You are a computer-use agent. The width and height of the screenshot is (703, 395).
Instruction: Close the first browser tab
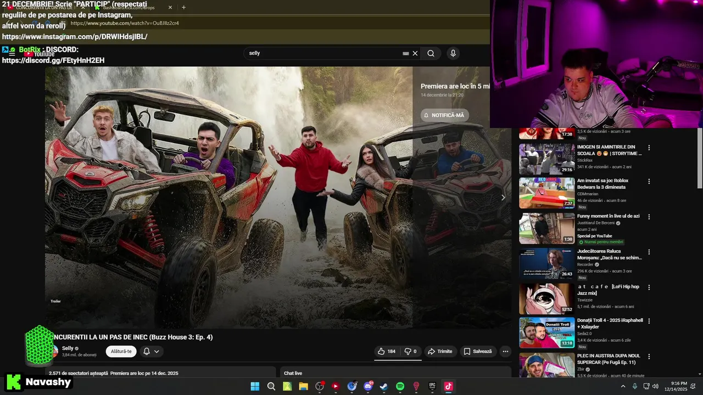82,8
